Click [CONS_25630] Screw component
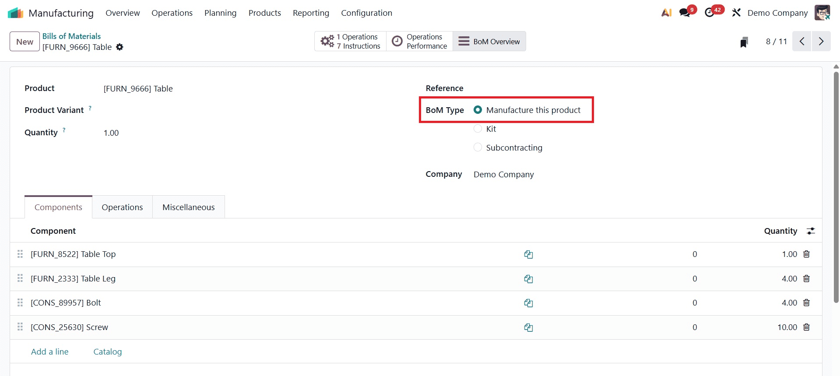 pyautogui.click(x=69, y=327)
